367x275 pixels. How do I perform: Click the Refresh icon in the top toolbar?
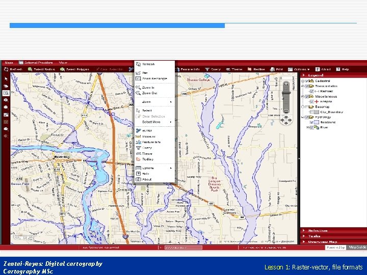click(x=6, y=69)
